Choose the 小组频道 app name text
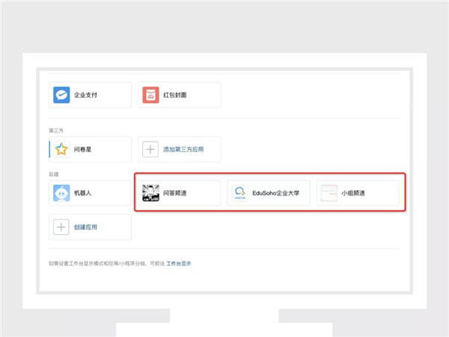449x337 pixels. 353,193
